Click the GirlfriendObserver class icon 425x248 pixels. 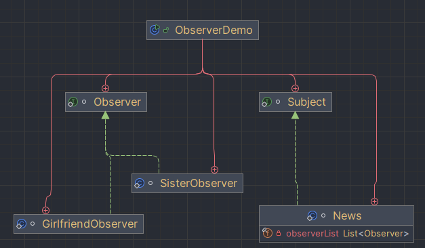point(22,224)
